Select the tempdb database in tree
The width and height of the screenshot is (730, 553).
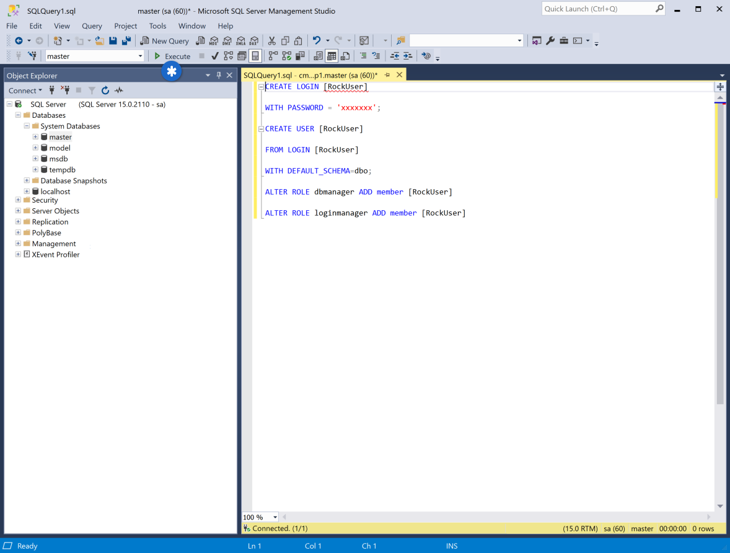(62, 170)
